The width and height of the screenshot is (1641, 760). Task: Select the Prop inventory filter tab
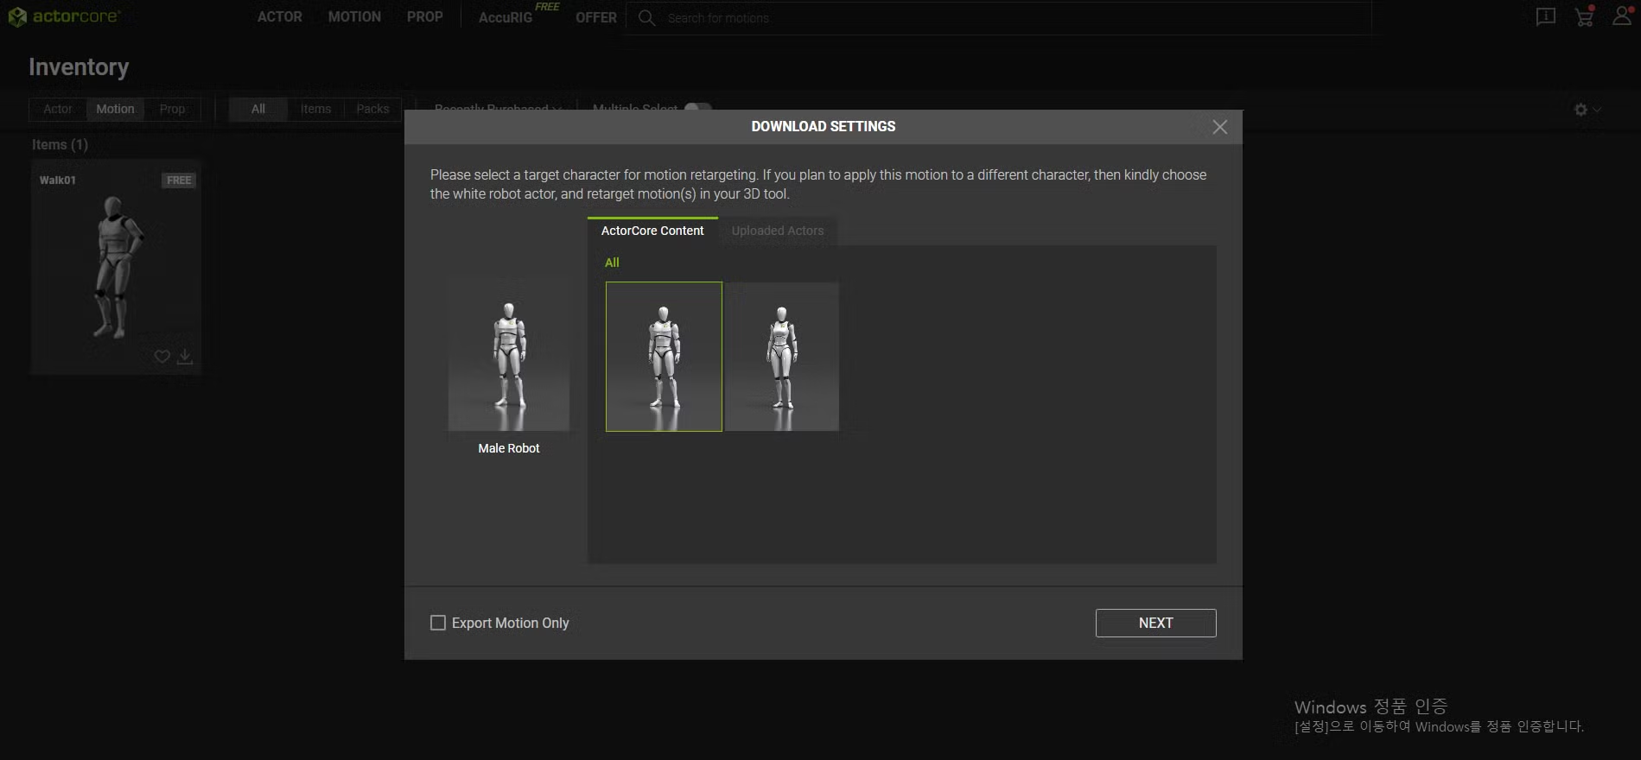[172, 109]
